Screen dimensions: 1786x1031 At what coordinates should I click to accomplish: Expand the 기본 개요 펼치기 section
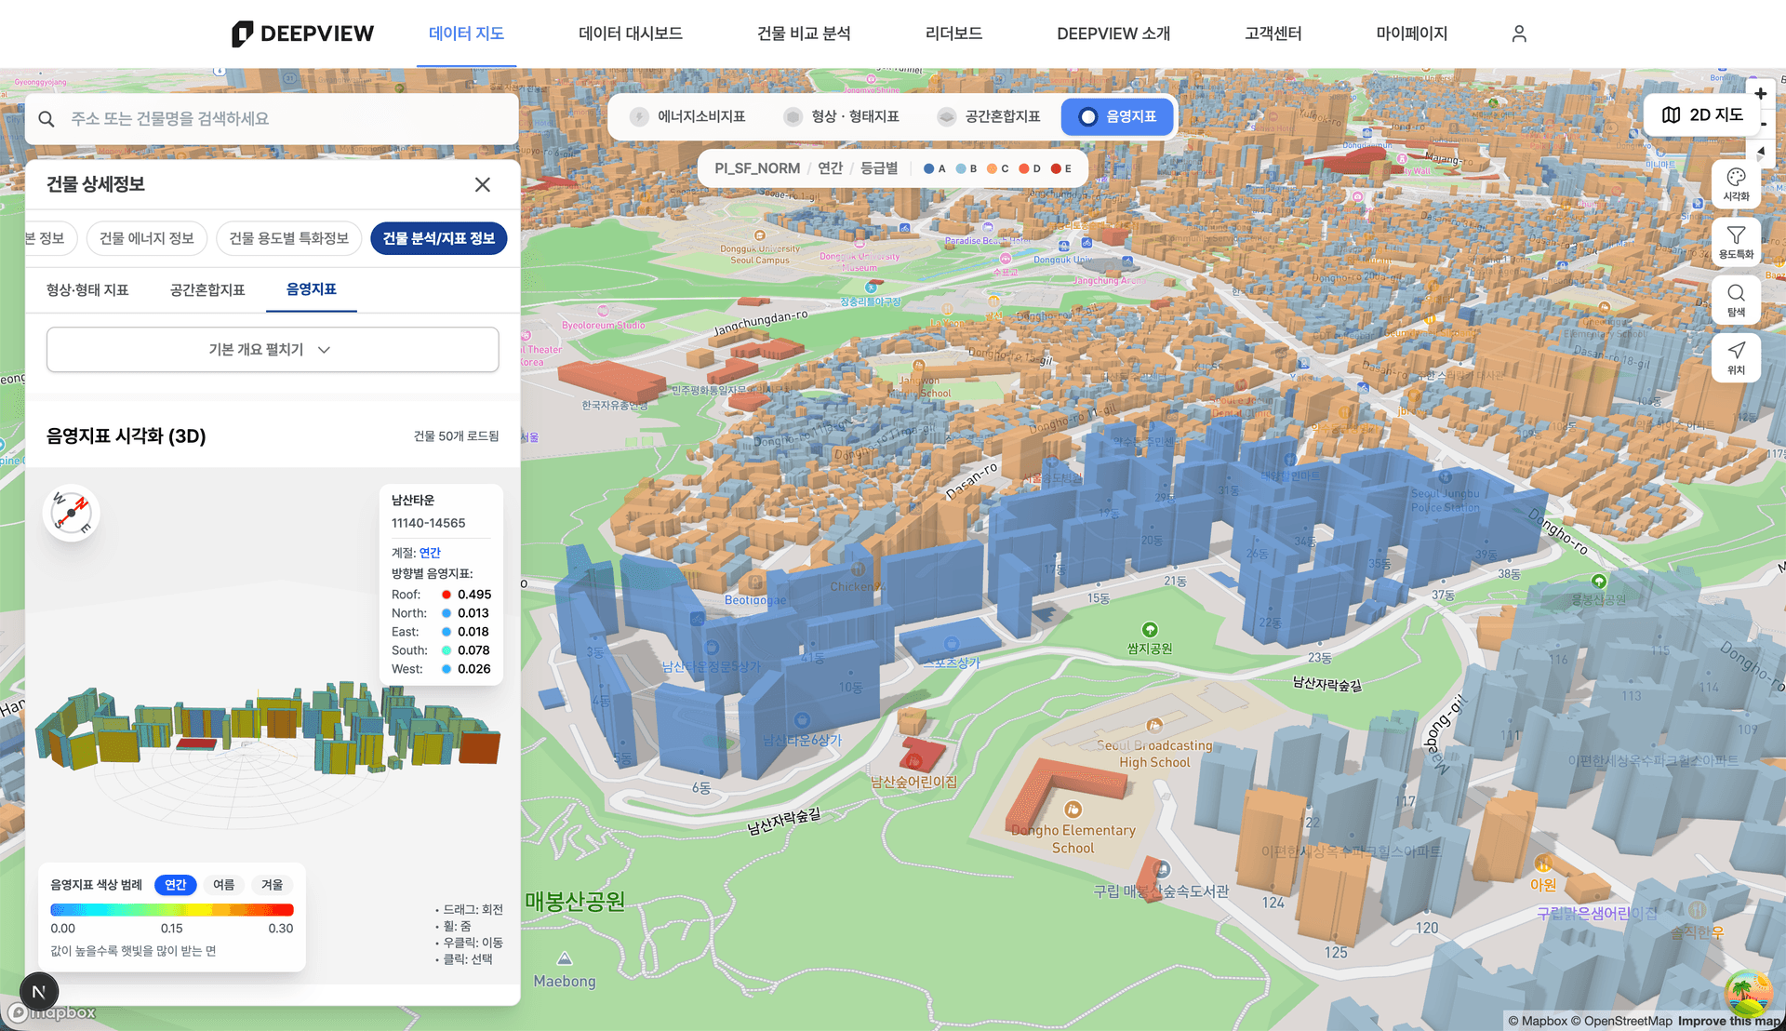pos(272,350)
